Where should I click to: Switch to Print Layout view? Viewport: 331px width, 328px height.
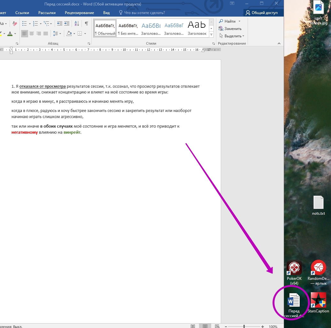coord(205,326)
